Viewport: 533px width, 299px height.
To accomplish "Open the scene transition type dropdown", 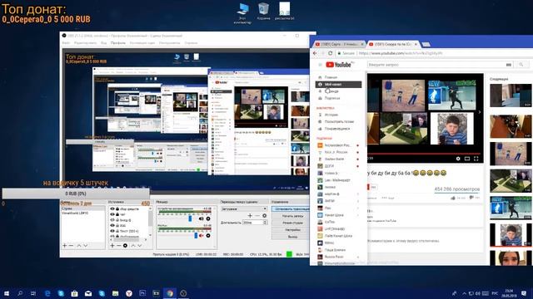I will (244, 208).
